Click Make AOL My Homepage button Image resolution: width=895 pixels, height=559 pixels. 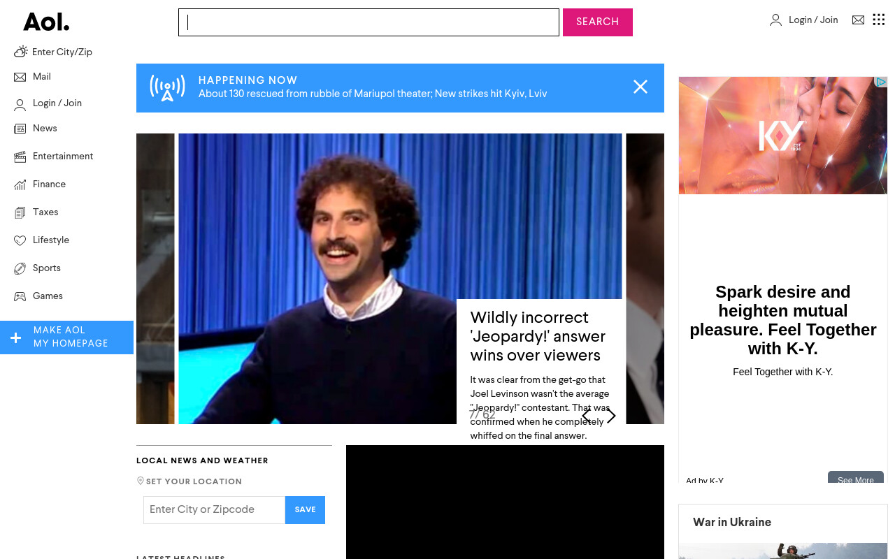[x=66, y=337]
